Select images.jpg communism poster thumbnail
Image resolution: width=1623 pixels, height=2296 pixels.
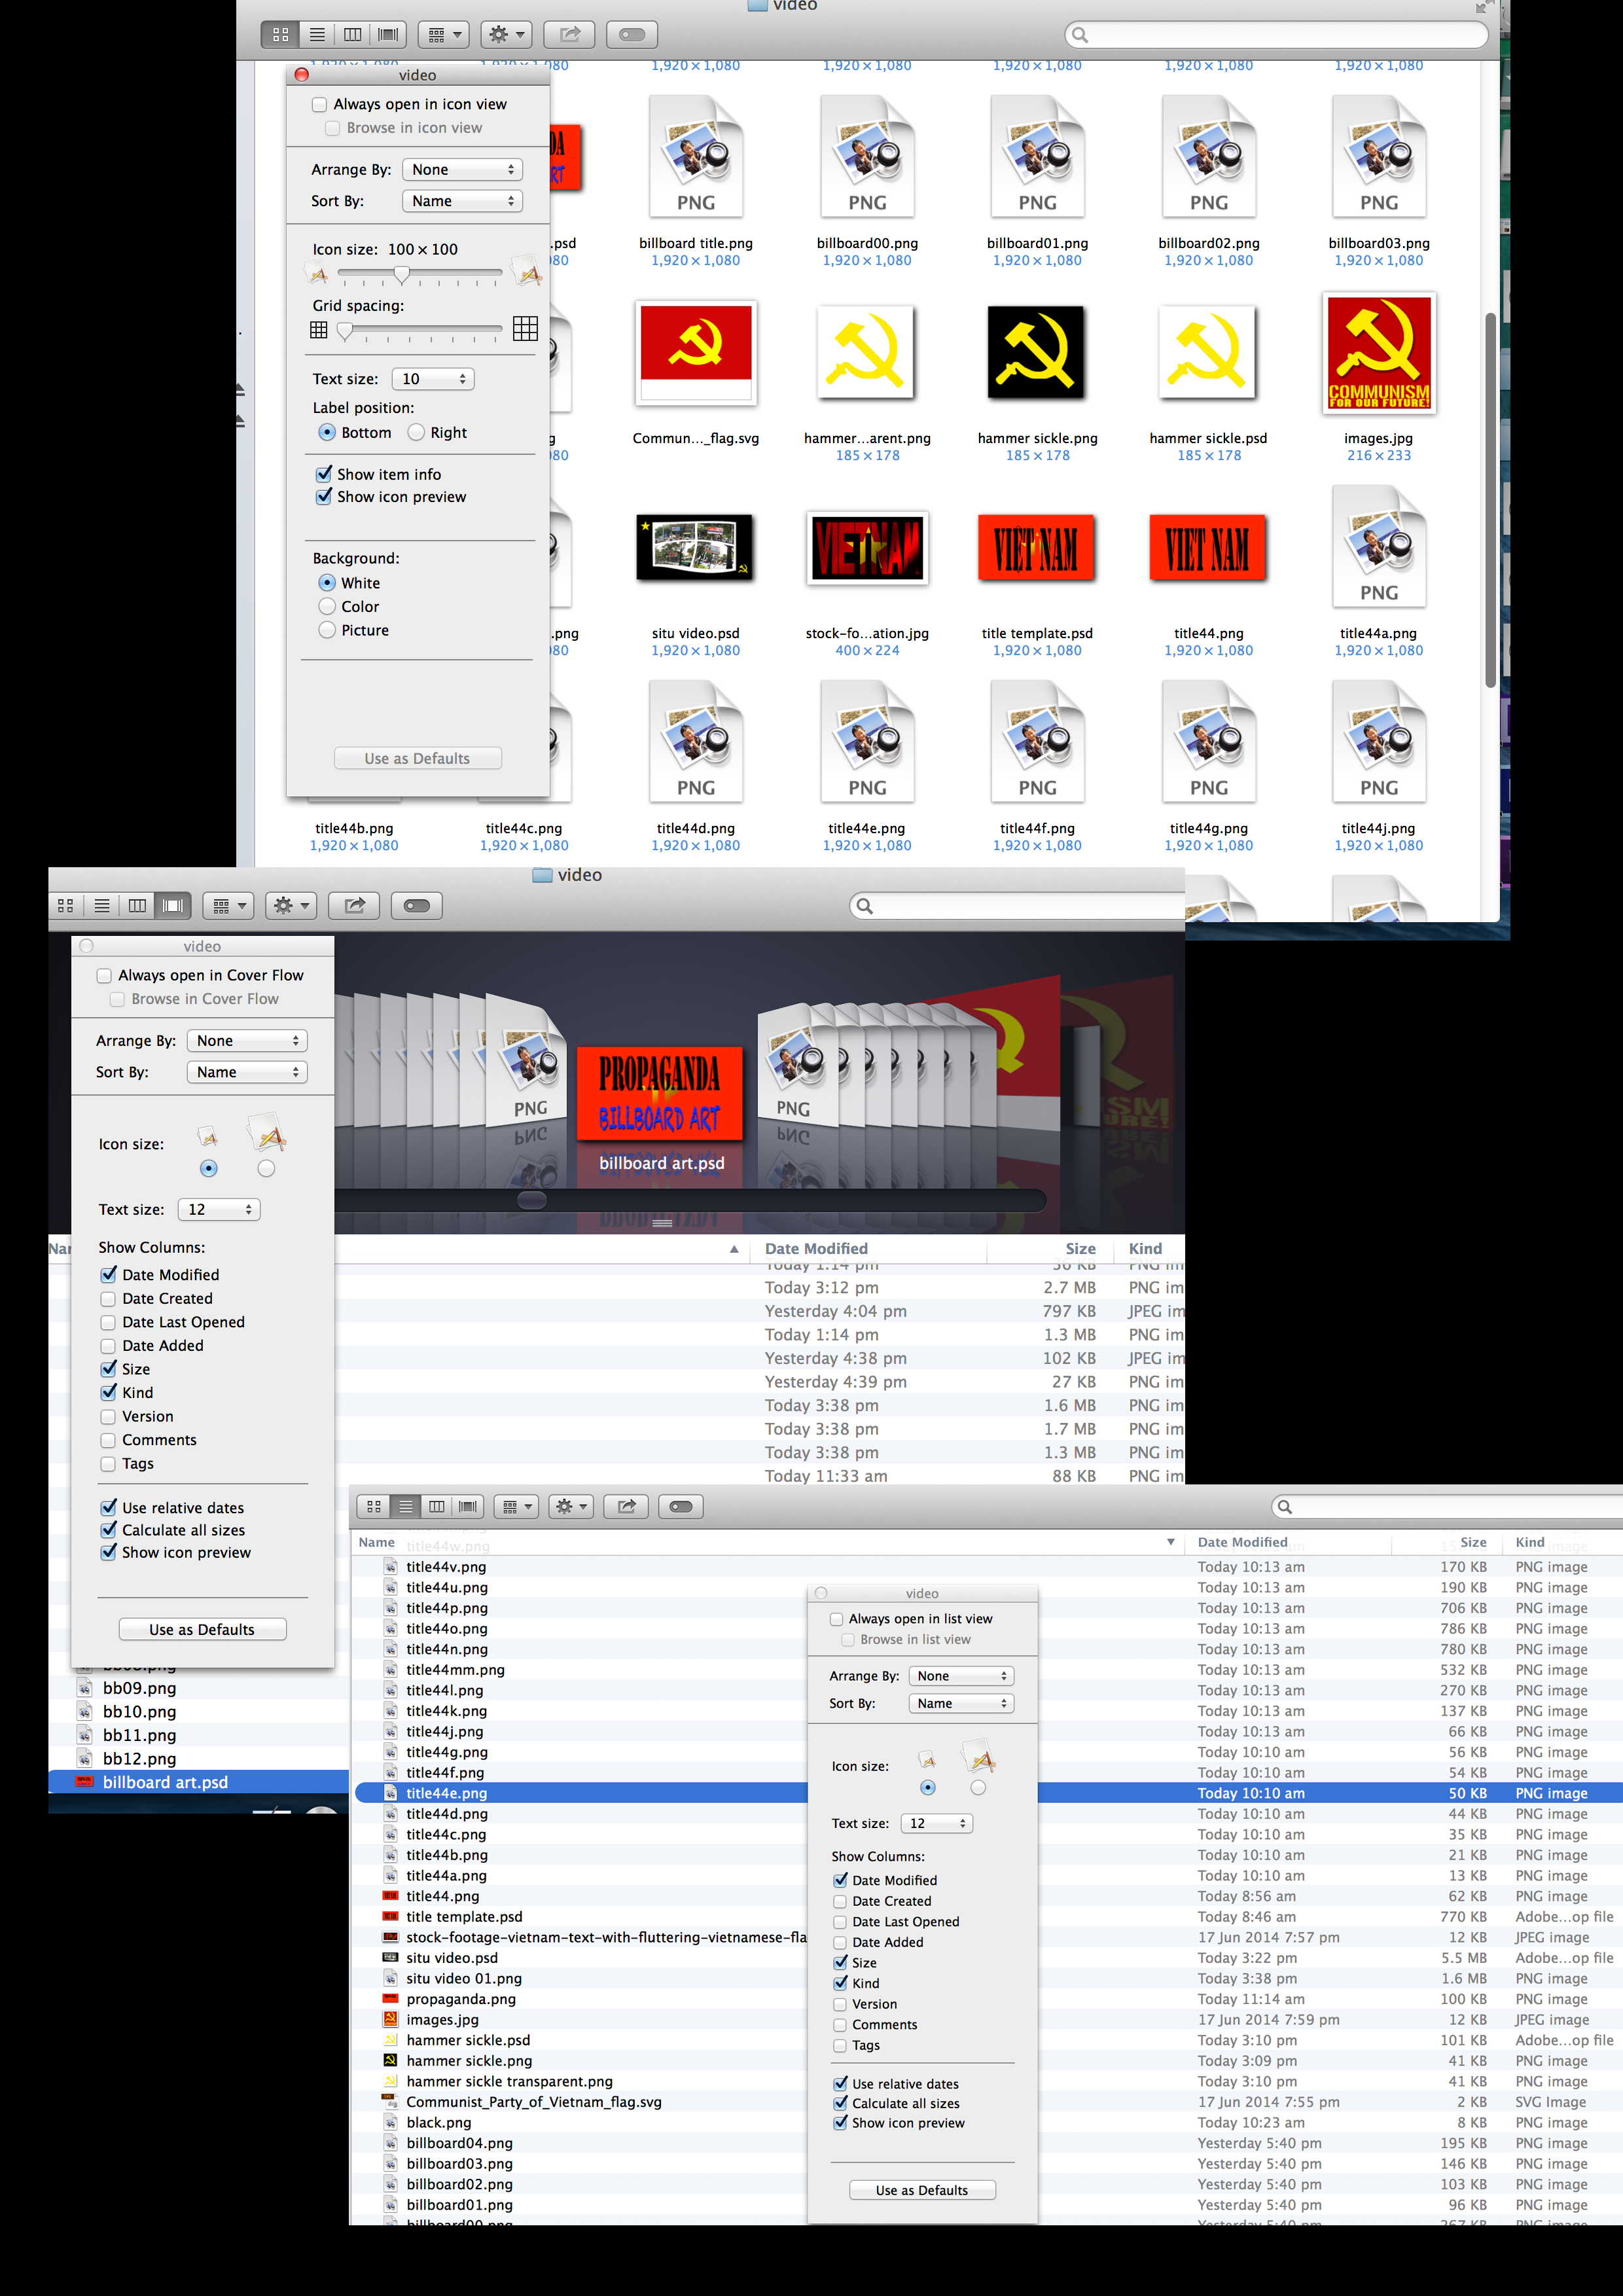[x=1379, y=354]
